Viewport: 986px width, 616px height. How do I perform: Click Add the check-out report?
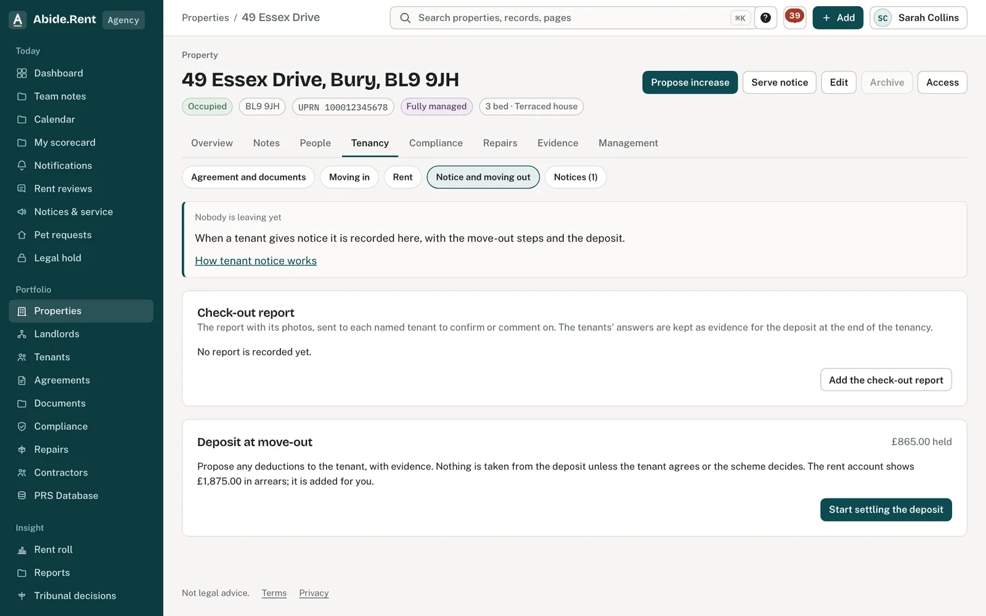coord(886,380)
